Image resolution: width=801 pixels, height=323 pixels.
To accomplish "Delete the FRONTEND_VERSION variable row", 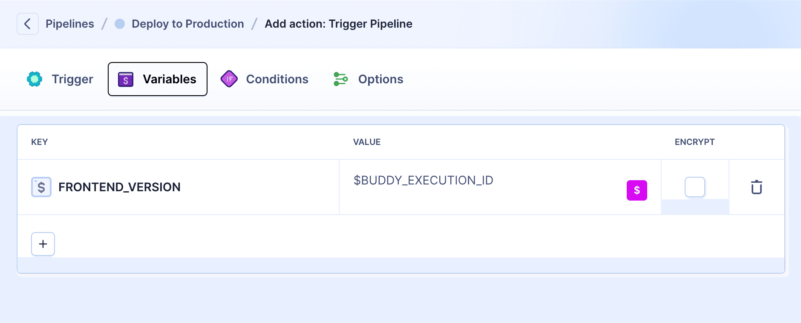I will click(x=756, y=187).
